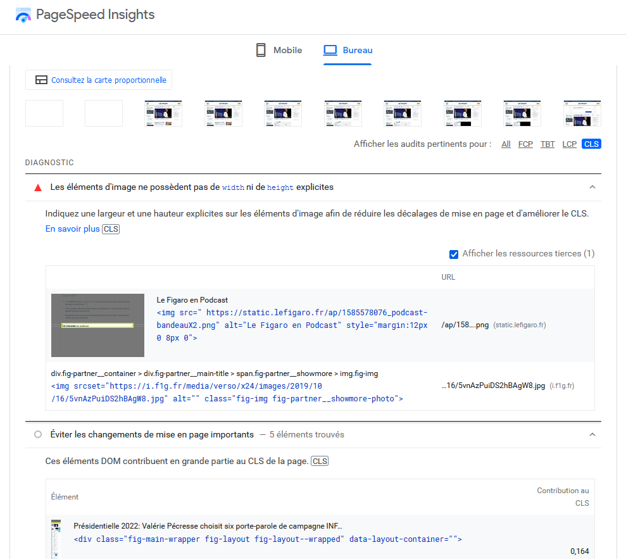Viewport: 626px width, 559px height.
Task: Select the CLS audit filter
Action: (591, 144)
